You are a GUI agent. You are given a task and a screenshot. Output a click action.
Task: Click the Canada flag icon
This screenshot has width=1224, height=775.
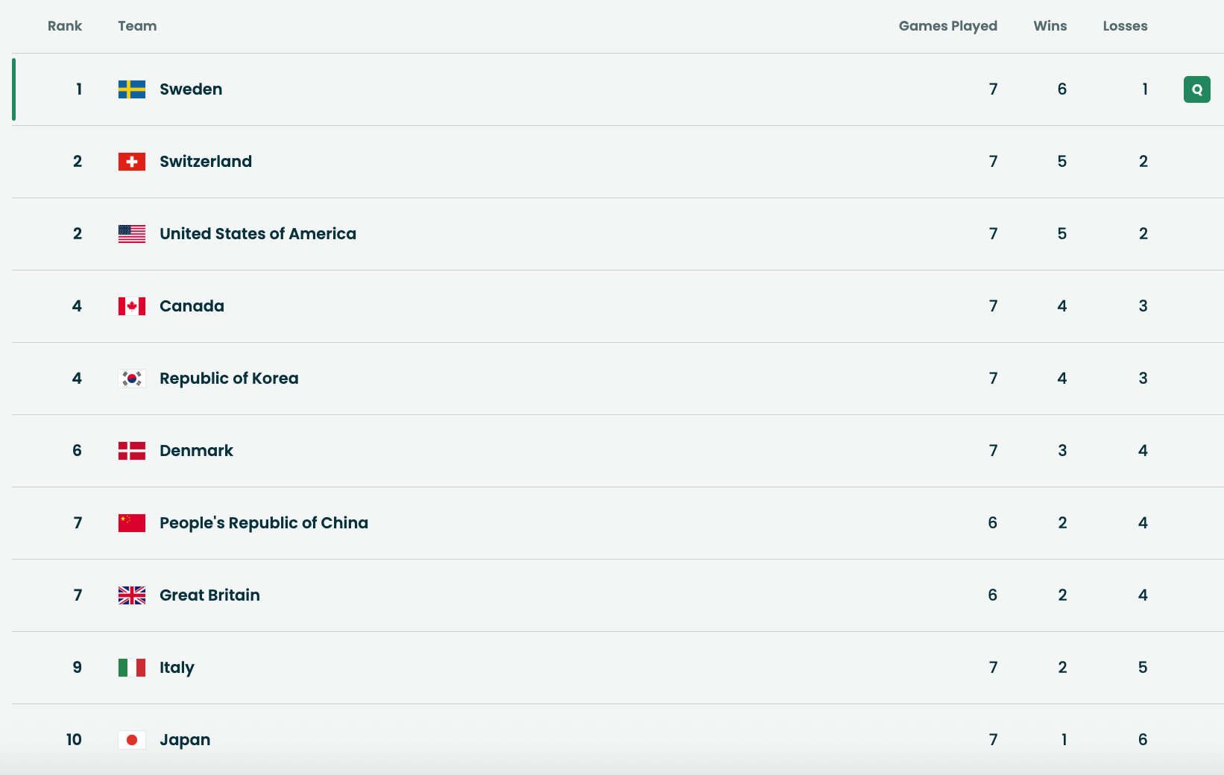click(132, 306)
